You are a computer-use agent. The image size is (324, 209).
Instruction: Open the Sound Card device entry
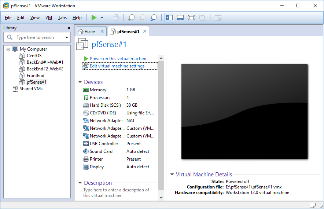(x=101, y=151)
